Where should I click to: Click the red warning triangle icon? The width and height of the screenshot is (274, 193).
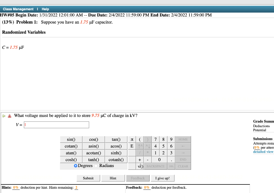(10, 115)
